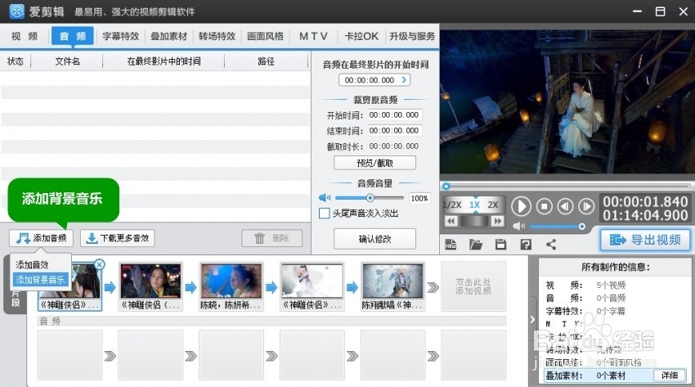Select 1/2X playback speed
This screenshot has height=387, width=695.
pos(452,205)
